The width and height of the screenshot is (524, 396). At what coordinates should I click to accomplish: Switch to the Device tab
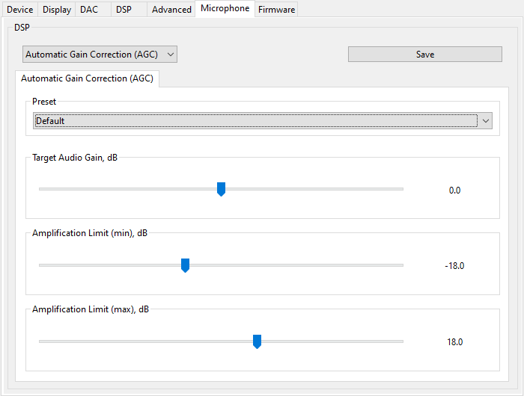pos(19,10)
